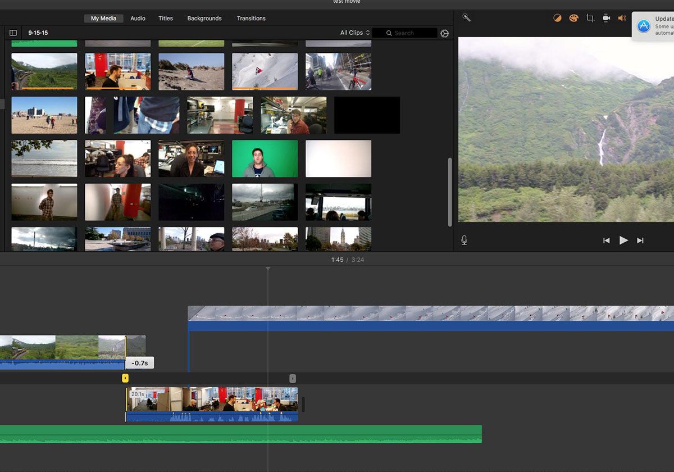674x472 pixels.
Task: Select the train and green hills clip
Action: (44, 71)
